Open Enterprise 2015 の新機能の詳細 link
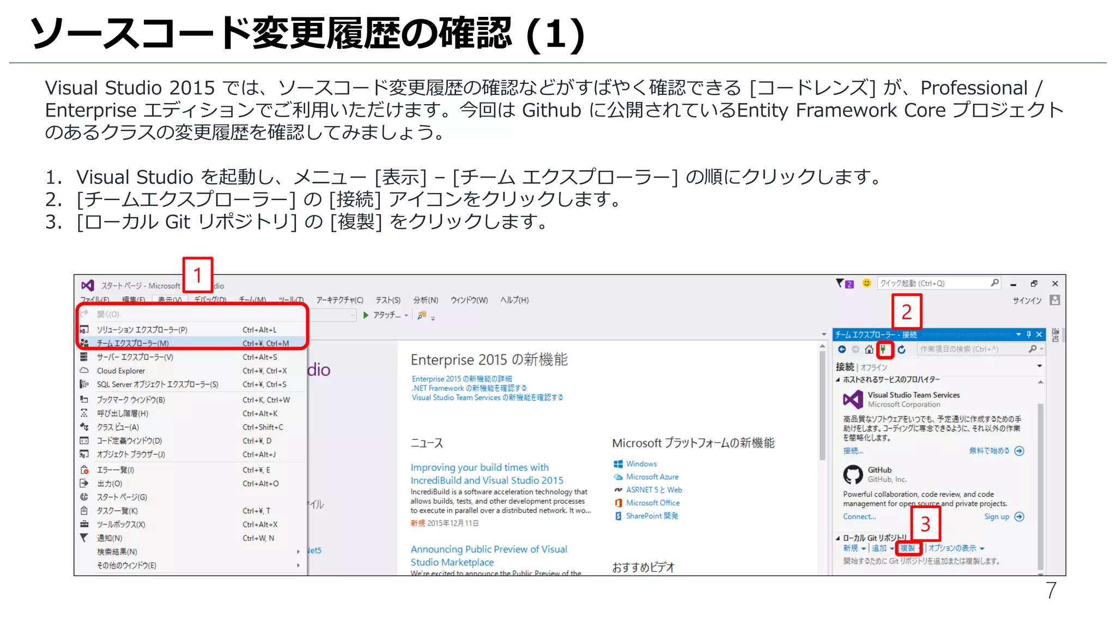This screenshot has width=1116, height=628. tap(462, 379)
